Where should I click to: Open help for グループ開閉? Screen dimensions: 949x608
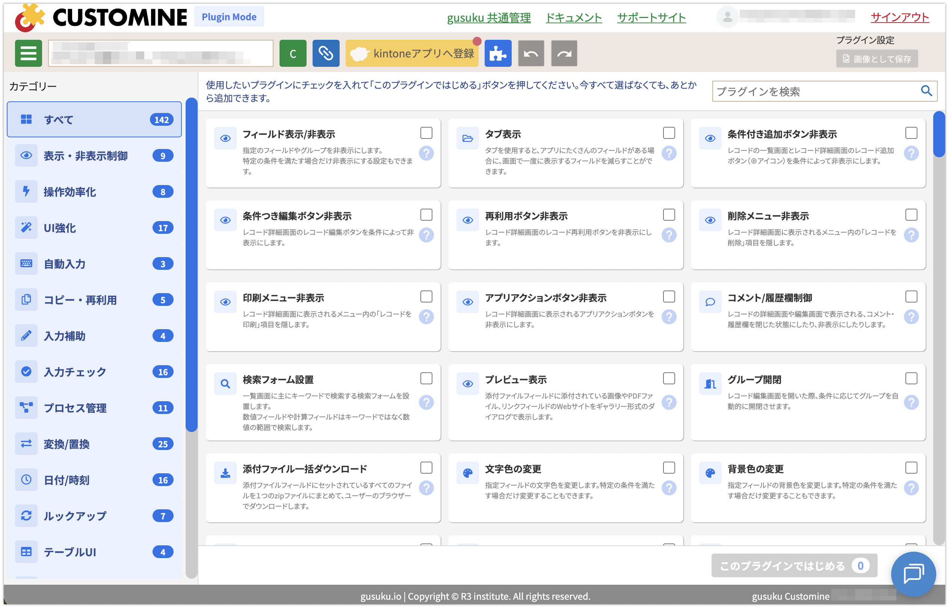coord(911,402)
